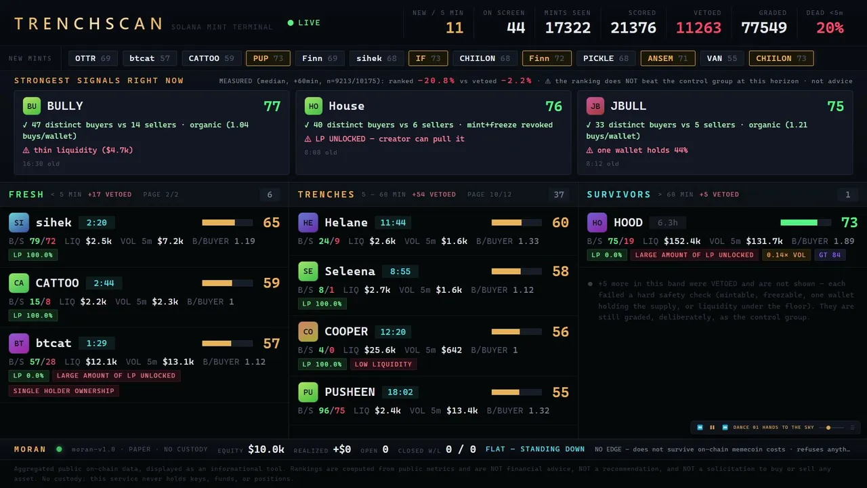Click the PU avatar icon for PUSHEEN
This screenshot has height=488, width=867.
[308, 392]
